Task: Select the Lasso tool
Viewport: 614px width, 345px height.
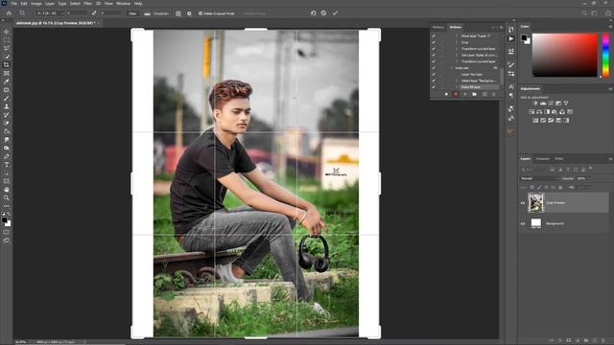Action: tap(7, 48)
